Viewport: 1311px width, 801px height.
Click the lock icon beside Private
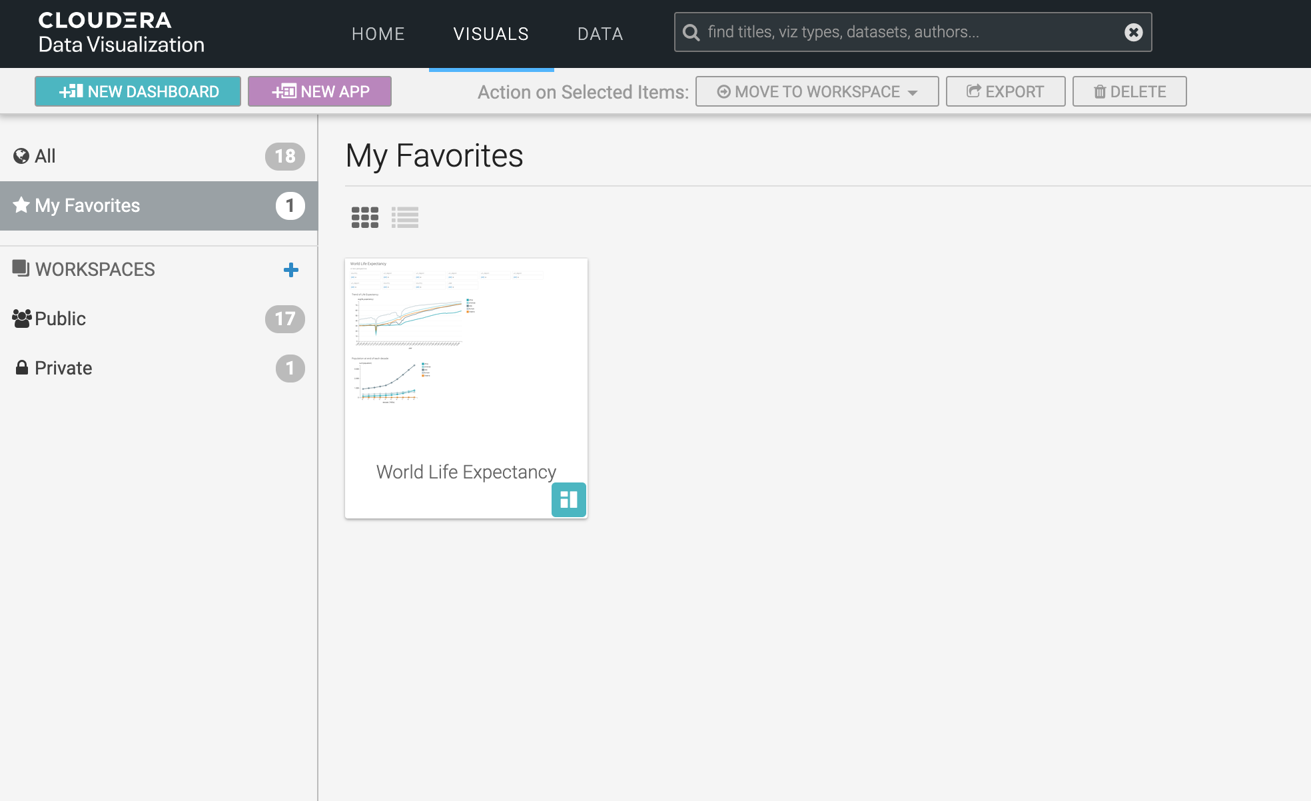pyautogui.click(x=22, y=368)
